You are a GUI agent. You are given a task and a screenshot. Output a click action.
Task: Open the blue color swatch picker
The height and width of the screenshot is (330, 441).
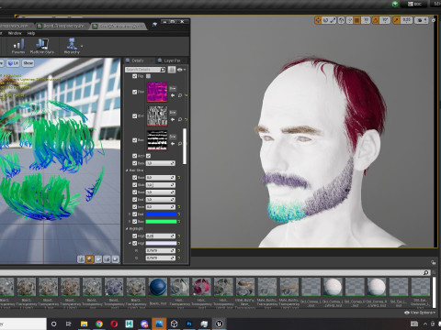pyautogui.click(x=161, y=214)
